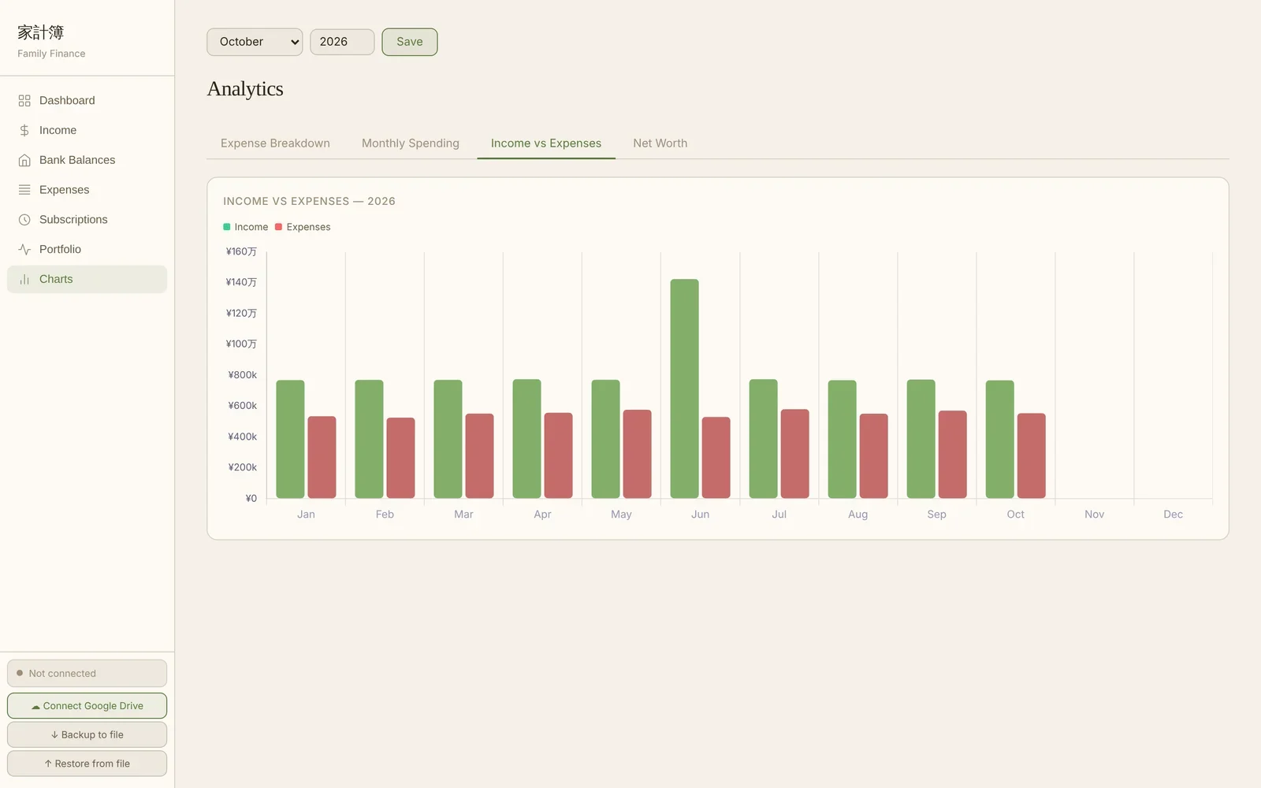Click the August income bar
Image resolution: width=1261 pixels, height=788 pixels.
843,439
